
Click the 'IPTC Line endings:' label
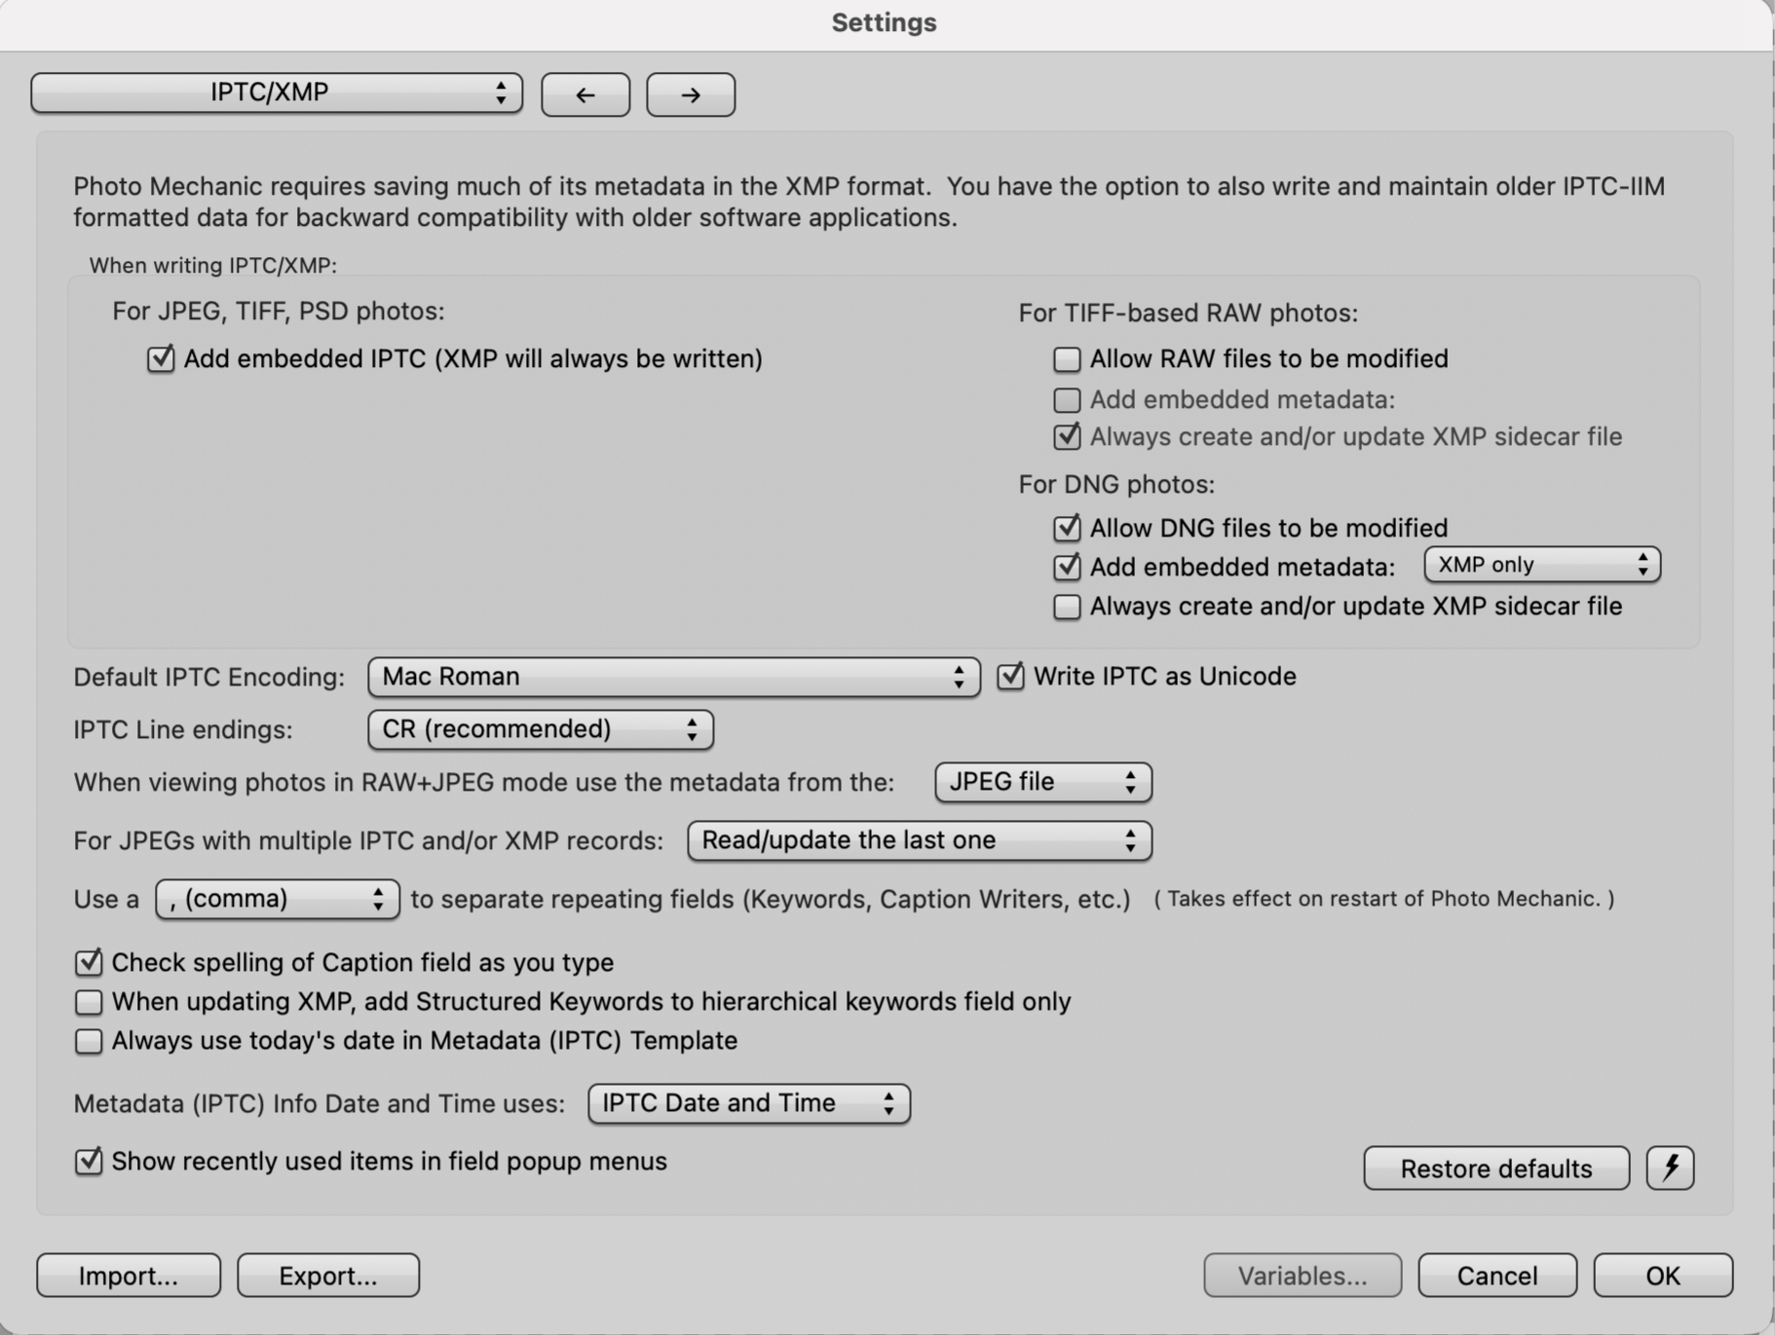(x=183, y=729)
